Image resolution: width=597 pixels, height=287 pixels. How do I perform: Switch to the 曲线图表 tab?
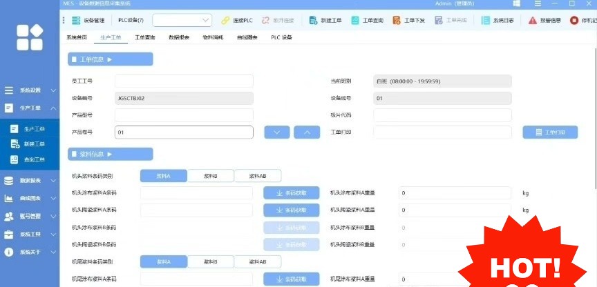click(247, 38)
